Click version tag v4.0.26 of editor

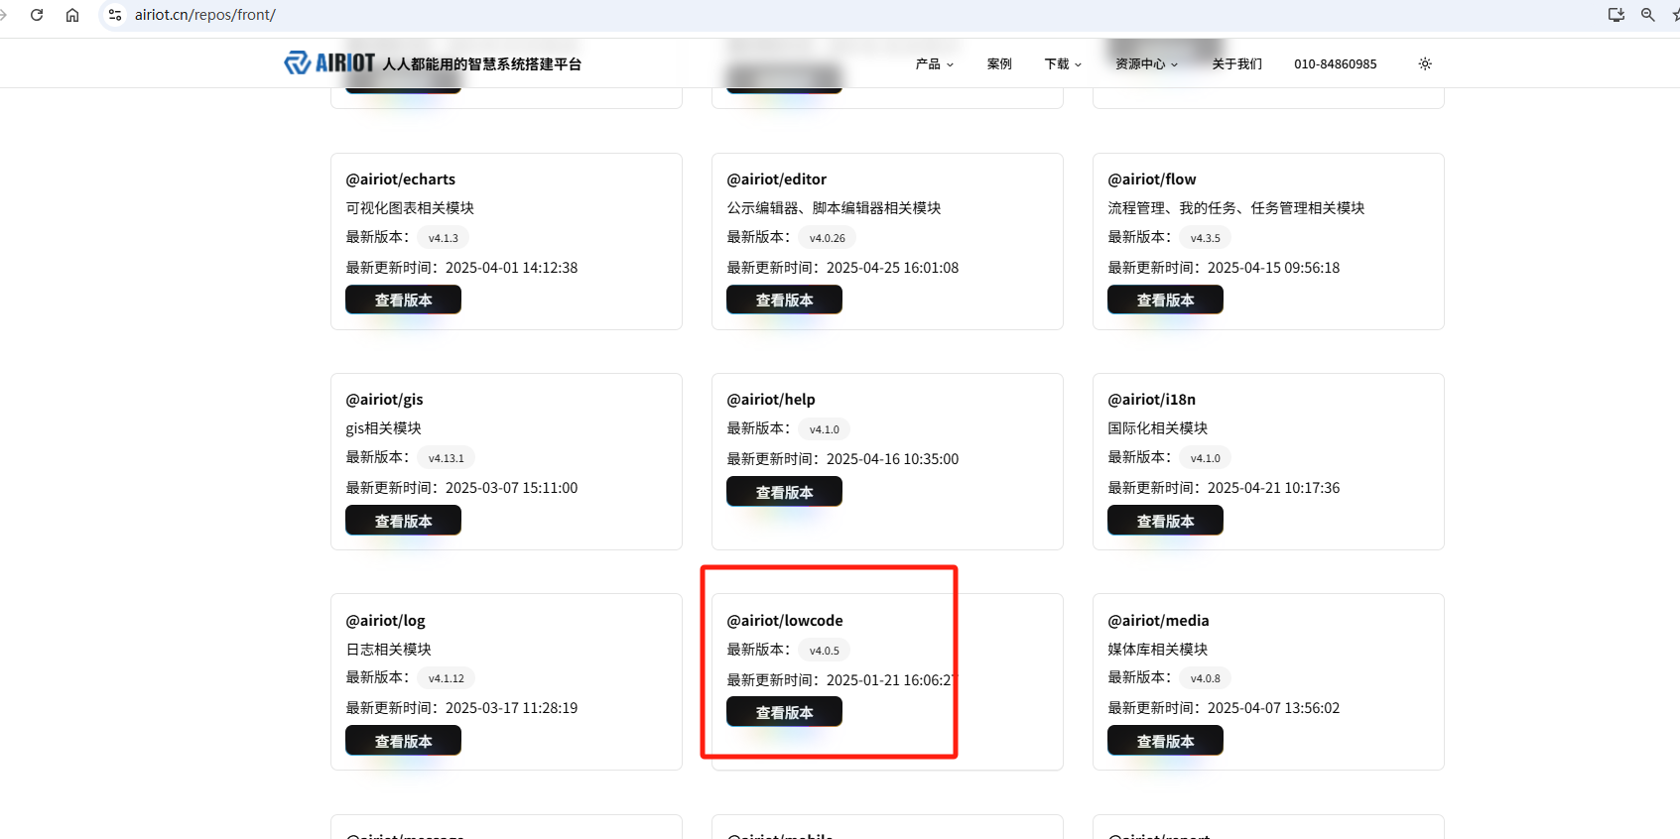[x=828, y=238]
